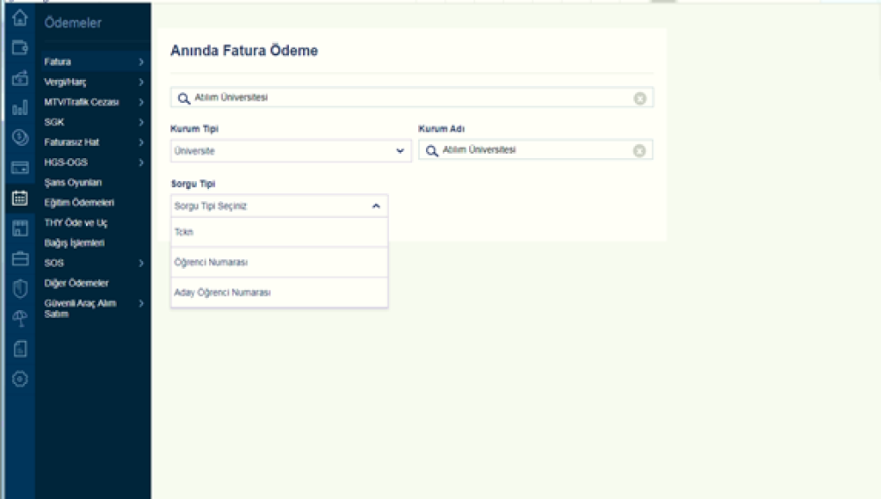Click the home icon in sidebar
Screen dimensions: 881x499
(x=20, y=18)
